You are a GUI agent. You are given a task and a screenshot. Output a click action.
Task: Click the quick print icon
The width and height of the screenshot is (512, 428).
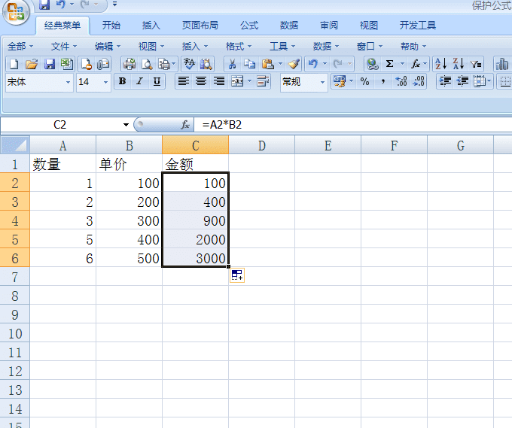[x=130, y=64]
